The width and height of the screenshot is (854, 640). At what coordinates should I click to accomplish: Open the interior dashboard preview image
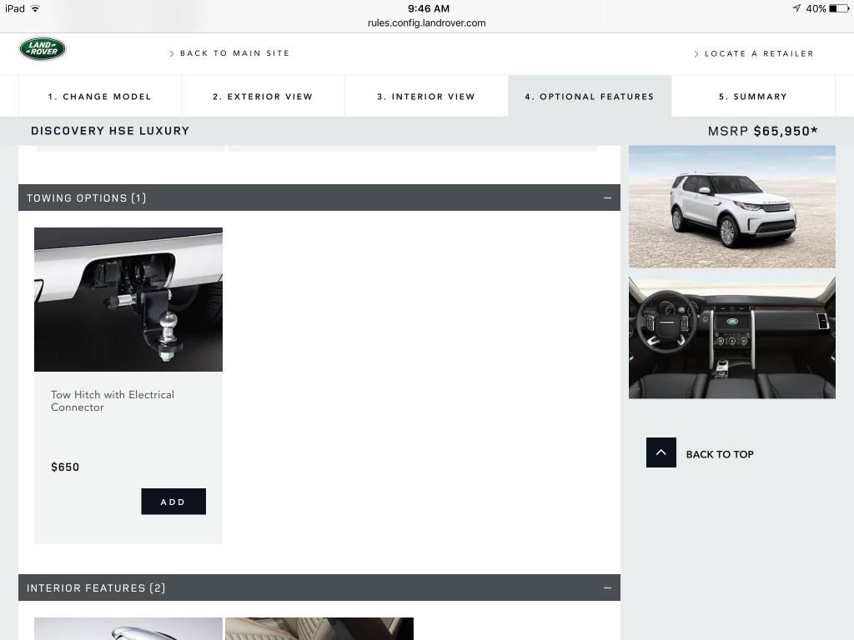(731, 337)
